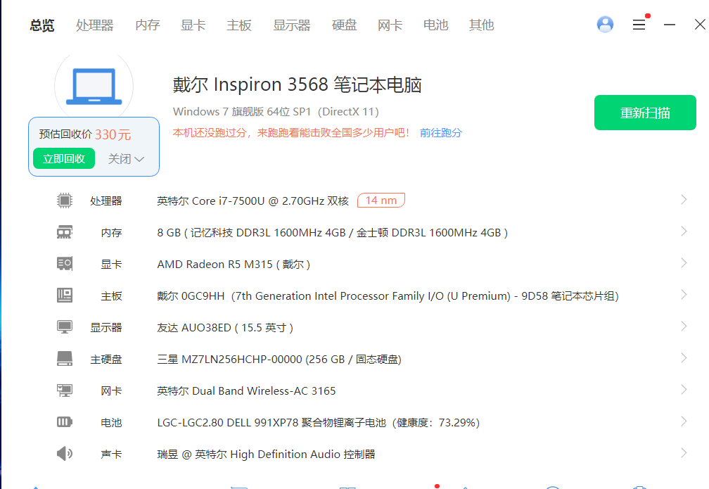Click the graphics card icon

click(65, 264)
